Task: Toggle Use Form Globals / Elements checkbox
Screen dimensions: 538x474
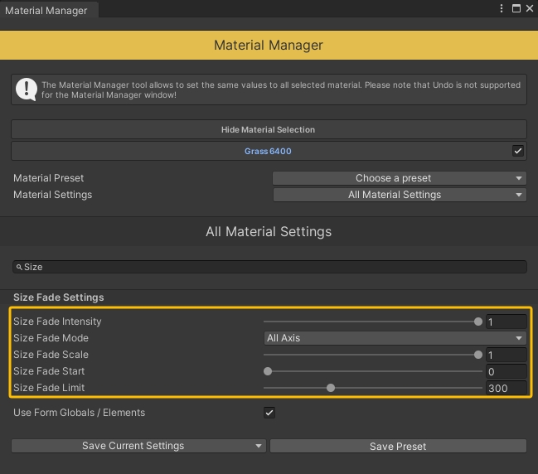Action: 269,412
